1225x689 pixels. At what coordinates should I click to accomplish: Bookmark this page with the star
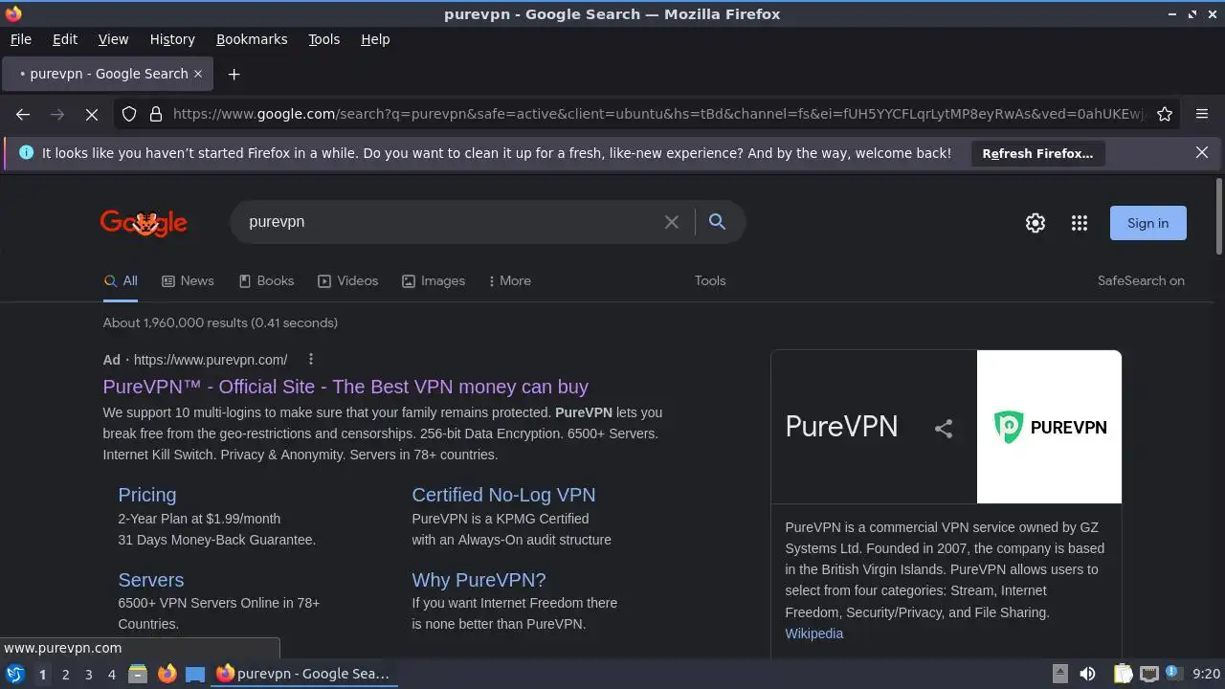click(1165, 114)
